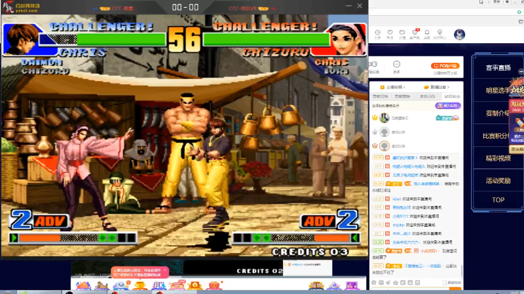This screenshot has height=294, width=524.
Task: Click the pink cake gift icon in bottom bar
Action: point(178,286)
